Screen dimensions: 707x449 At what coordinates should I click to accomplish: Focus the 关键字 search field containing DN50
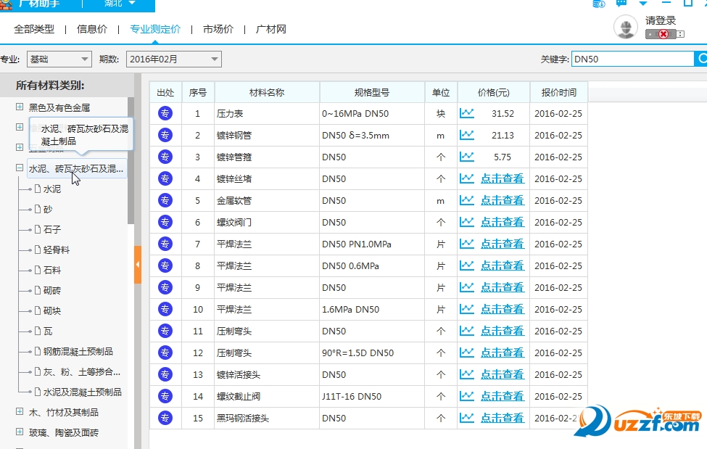(x=632, y=59)
